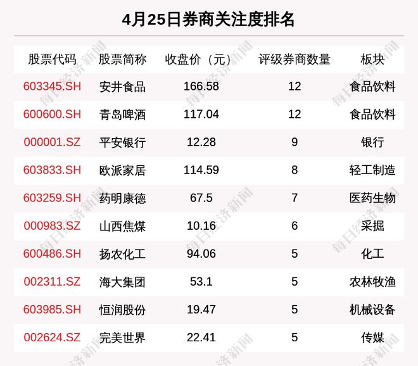Select the 医药生物 sector cell
418x366 pixels.
372,198
